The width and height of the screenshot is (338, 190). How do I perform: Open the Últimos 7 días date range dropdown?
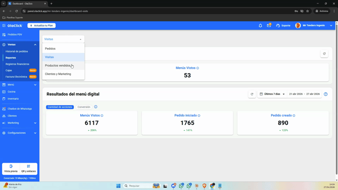point(272,94)
